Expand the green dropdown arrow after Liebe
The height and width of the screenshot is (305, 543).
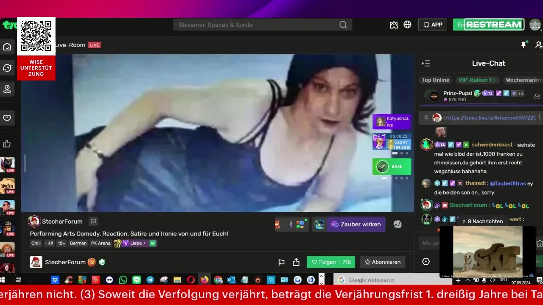point(153,243)
